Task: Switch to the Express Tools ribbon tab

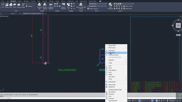Action: 83,1
